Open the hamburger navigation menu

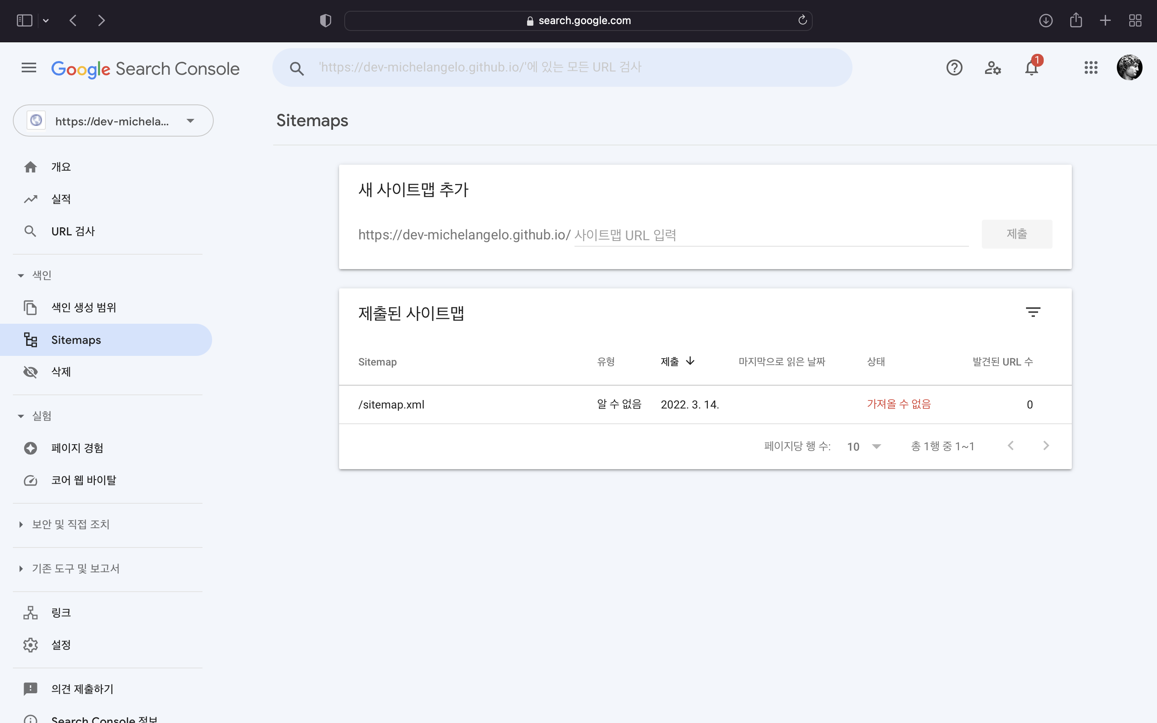[x=28, y=67]
